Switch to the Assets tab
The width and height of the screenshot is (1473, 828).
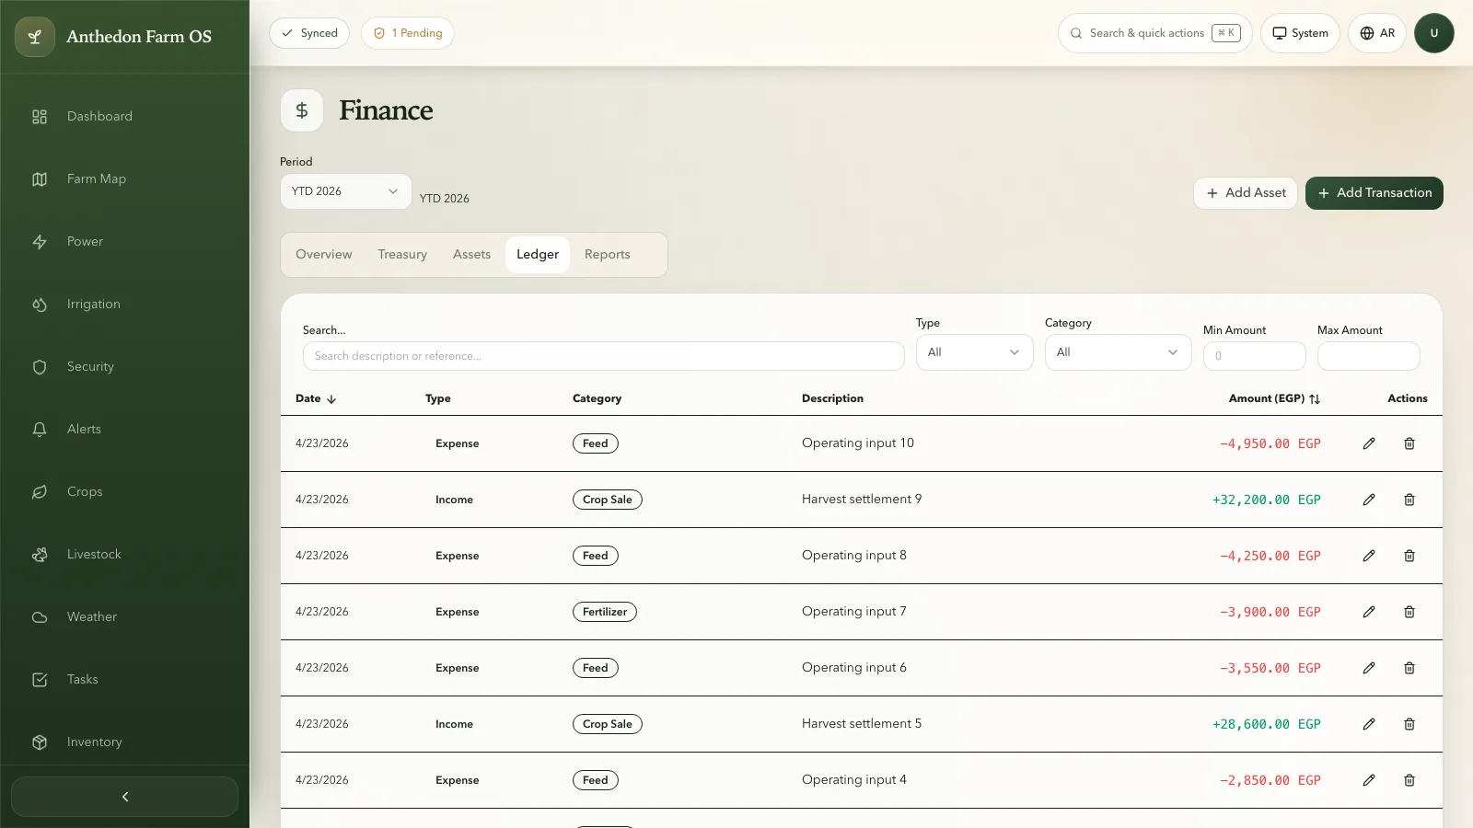[471, 255]
